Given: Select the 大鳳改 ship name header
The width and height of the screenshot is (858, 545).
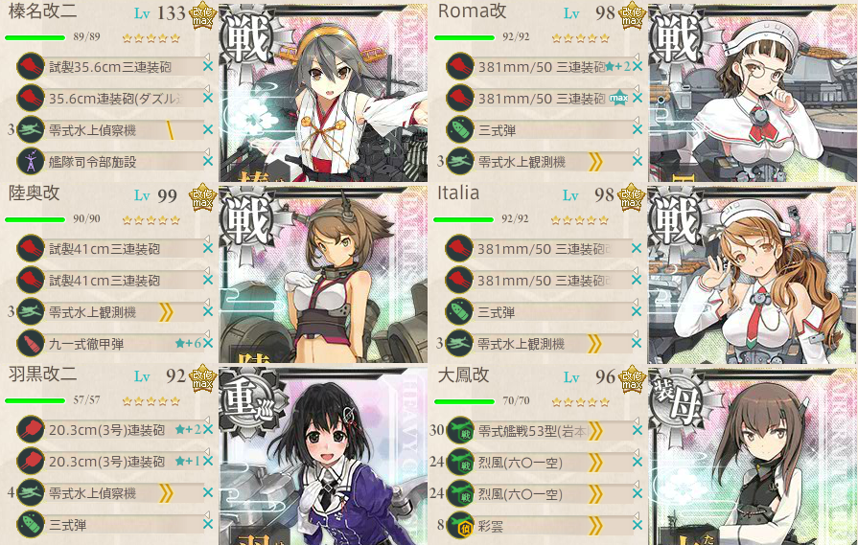Looking at the screenshot, I should coord(463,375).
